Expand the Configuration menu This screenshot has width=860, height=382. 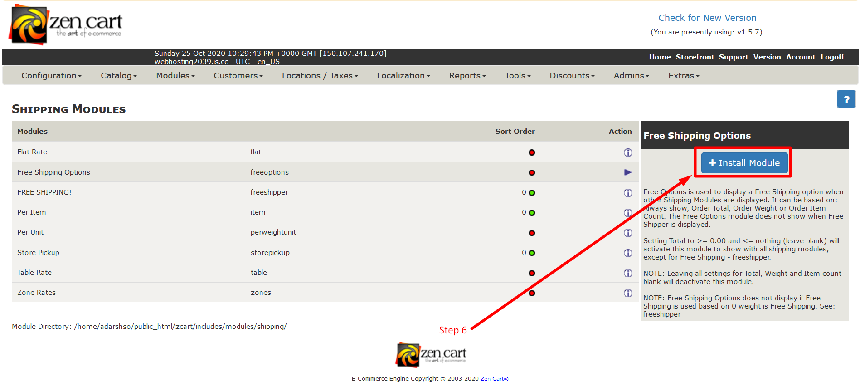coord(52,76)
